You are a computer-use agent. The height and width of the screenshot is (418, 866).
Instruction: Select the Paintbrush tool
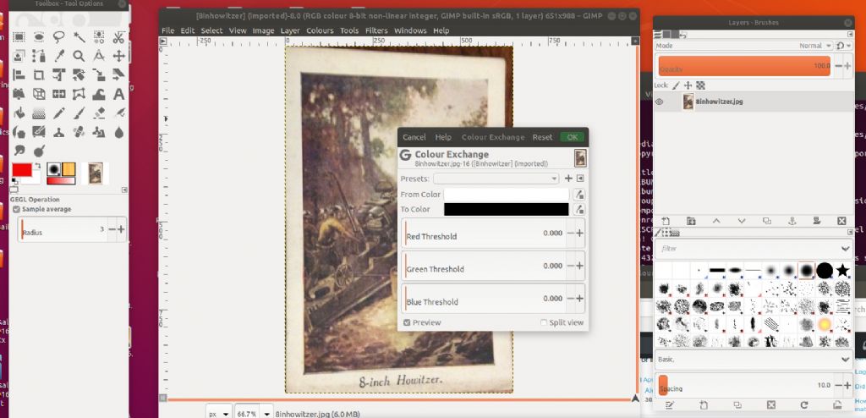(x=79, y=113)
